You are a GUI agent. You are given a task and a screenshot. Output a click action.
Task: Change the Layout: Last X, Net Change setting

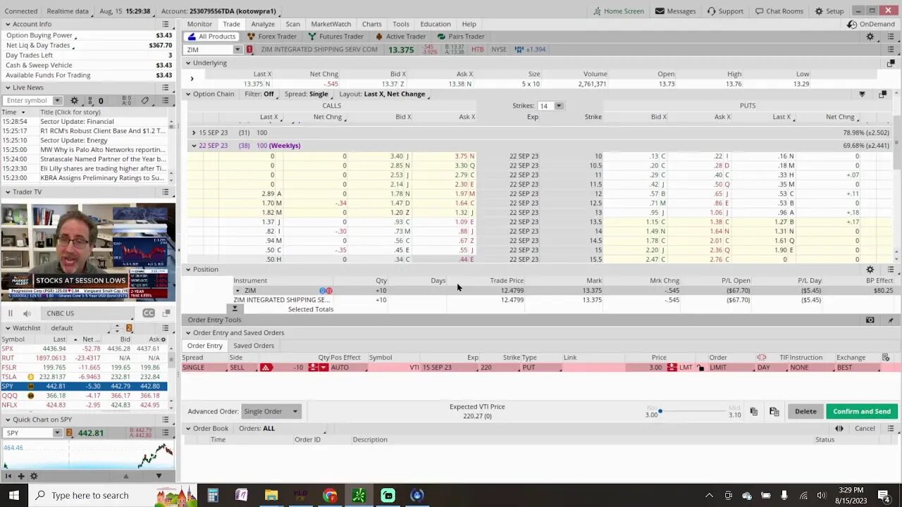pos(382,94)
